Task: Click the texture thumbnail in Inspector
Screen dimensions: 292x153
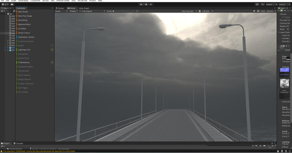Action: coord(284,70)
